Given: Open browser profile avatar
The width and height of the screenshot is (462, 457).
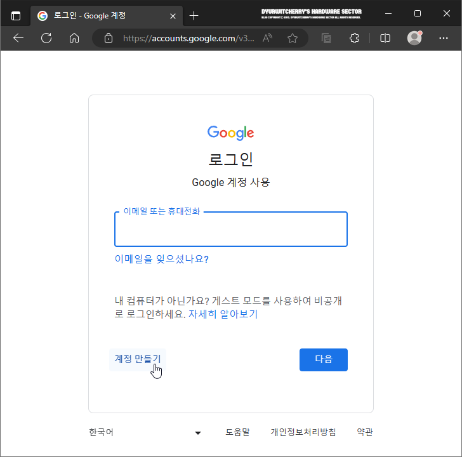Looking at the screenshot, I should tap(414, 37).
